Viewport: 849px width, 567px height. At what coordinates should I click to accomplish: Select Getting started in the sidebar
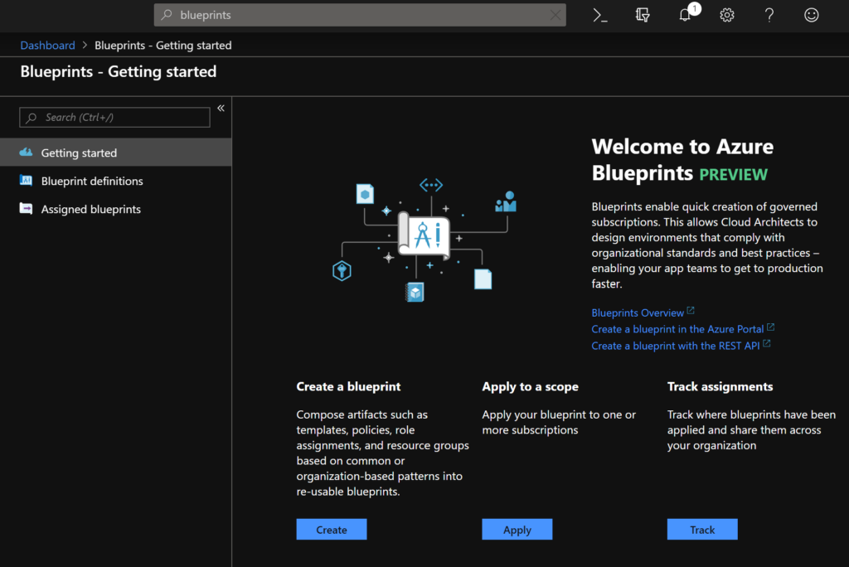[x=116, y=153]
